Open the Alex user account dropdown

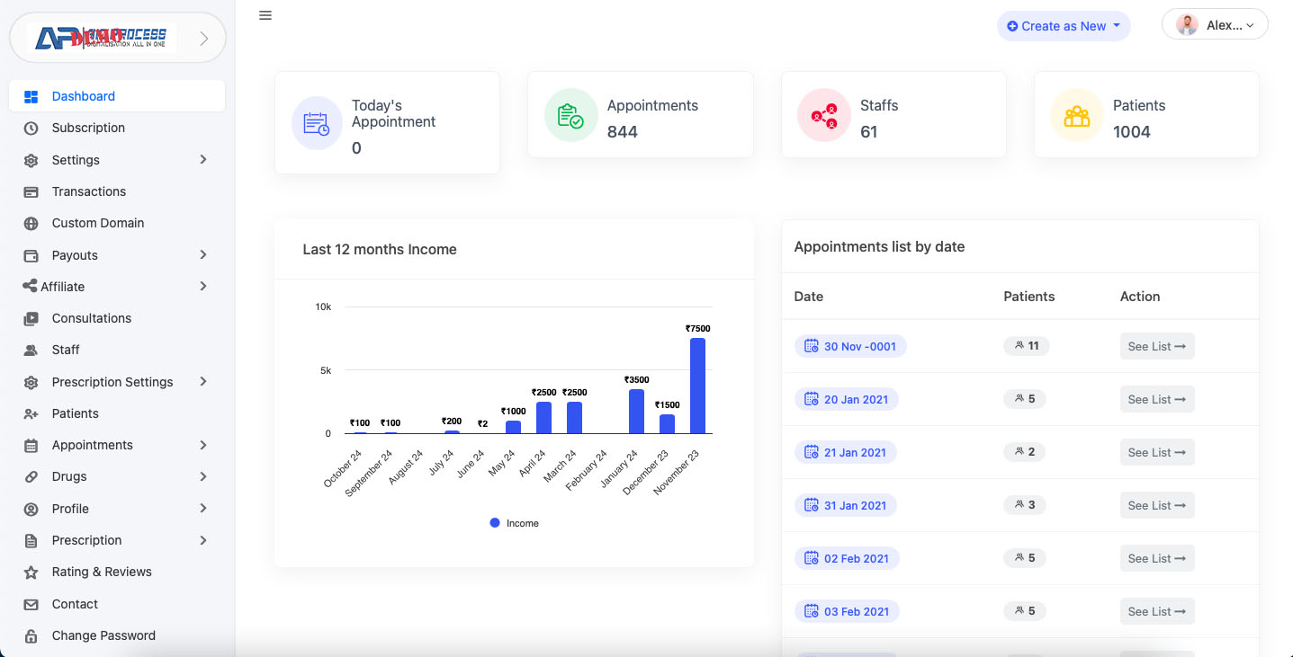[1215, 25]
